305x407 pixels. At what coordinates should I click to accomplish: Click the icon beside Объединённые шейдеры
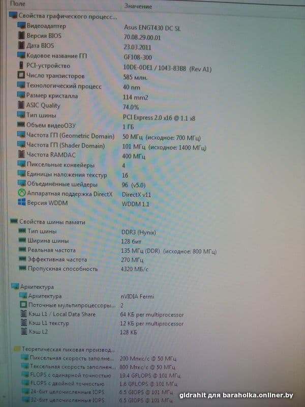click(22, 183)
